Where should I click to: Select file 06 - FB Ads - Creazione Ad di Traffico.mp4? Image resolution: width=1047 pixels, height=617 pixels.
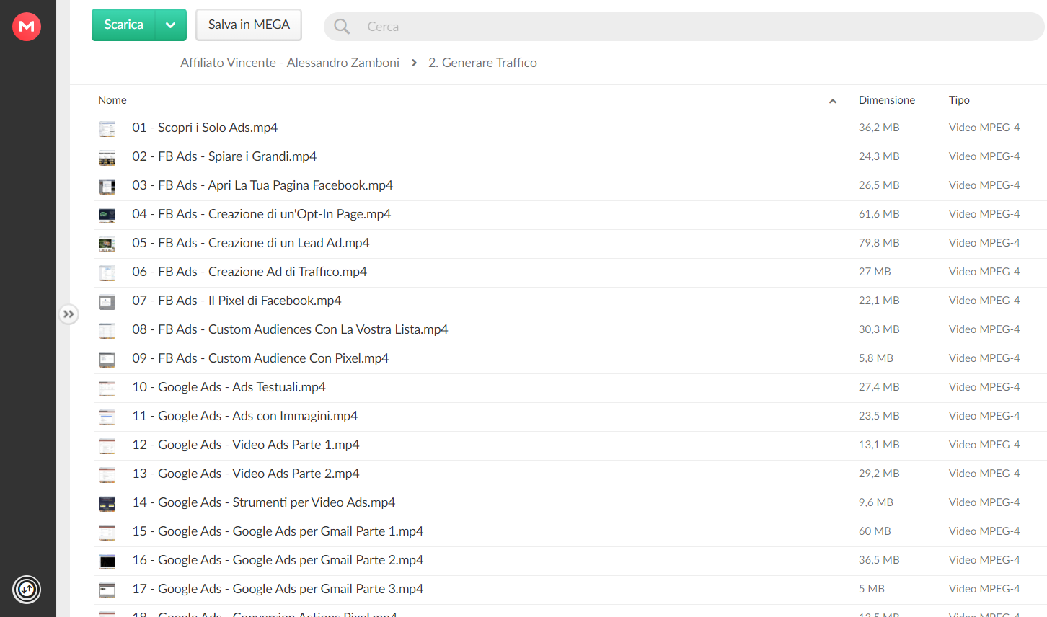coord(249,272)
